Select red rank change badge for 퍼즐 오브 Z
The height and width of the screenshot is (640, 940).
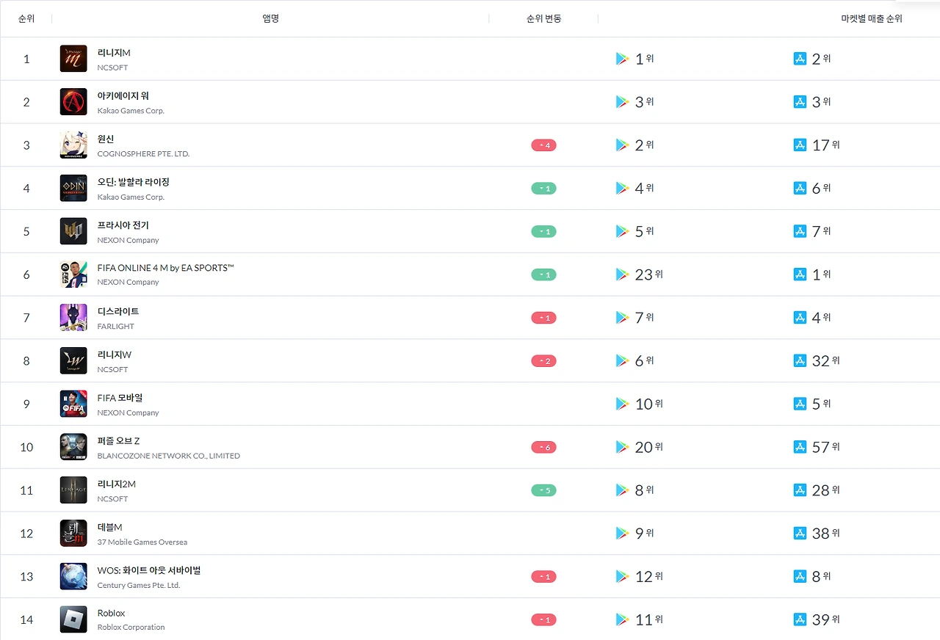click(543, 448)
